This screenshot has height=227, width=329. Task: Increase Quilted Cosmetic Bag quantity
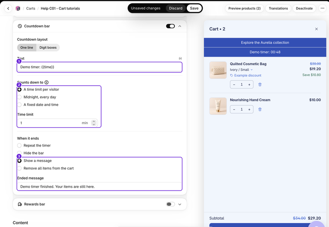point(249,84)
